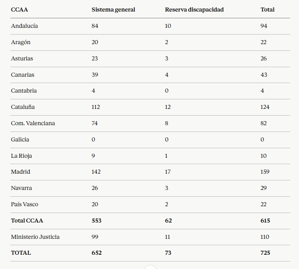
Task: Select the Andalucía row label
Action: (24, 26)
